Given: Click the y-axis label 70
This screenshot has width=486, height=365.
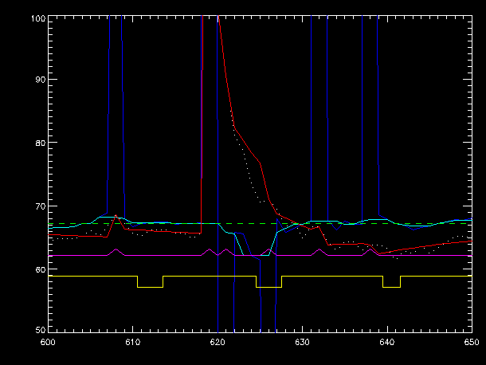Looking at the screenshot, I should point(41,206).
